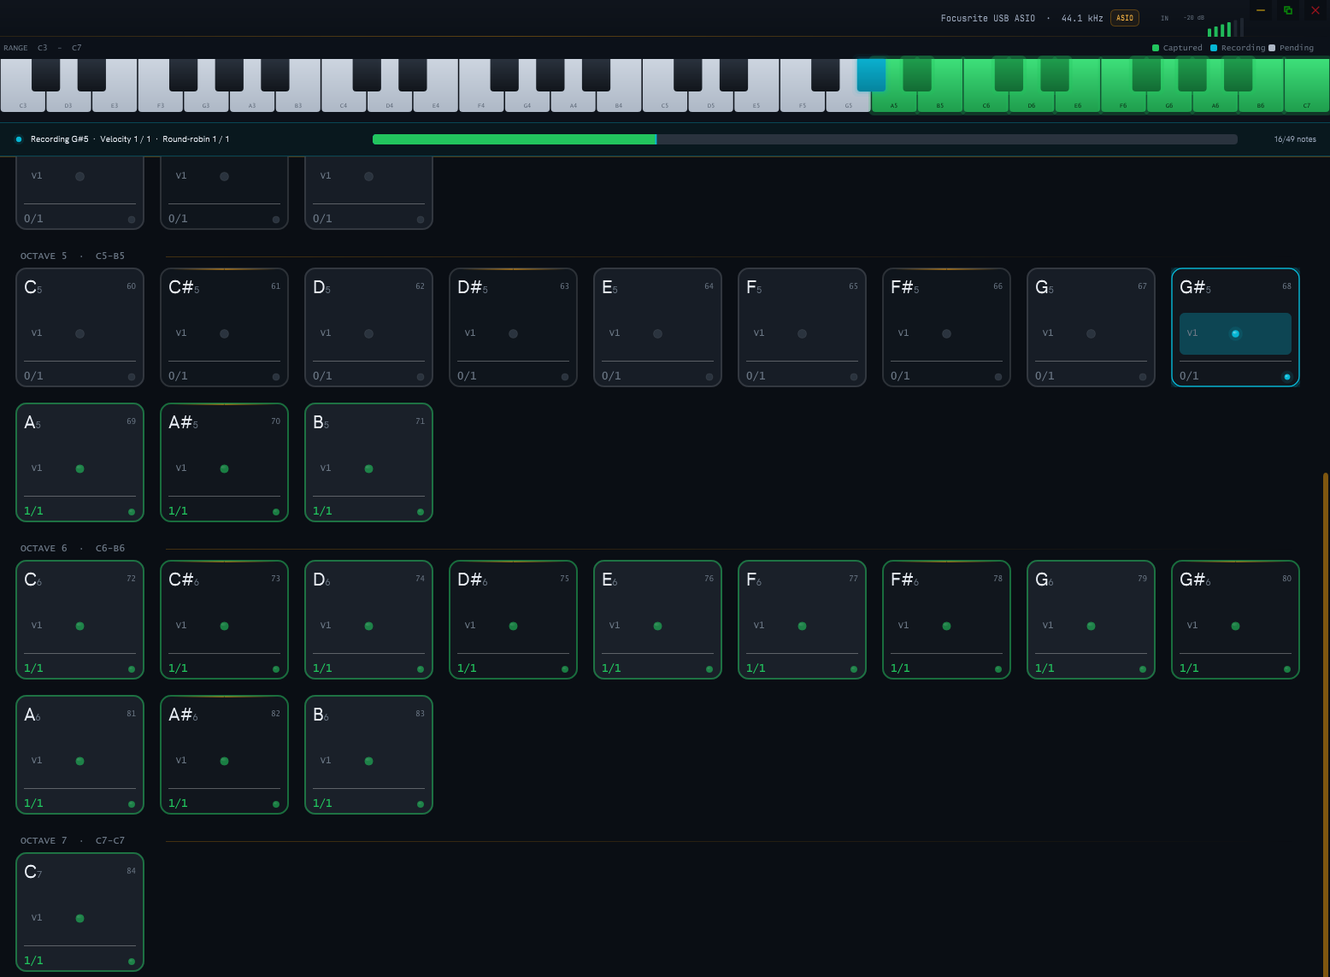Select the F#5 note card
The height and width of the screenshot is (977, 1330).
[946, 327]
